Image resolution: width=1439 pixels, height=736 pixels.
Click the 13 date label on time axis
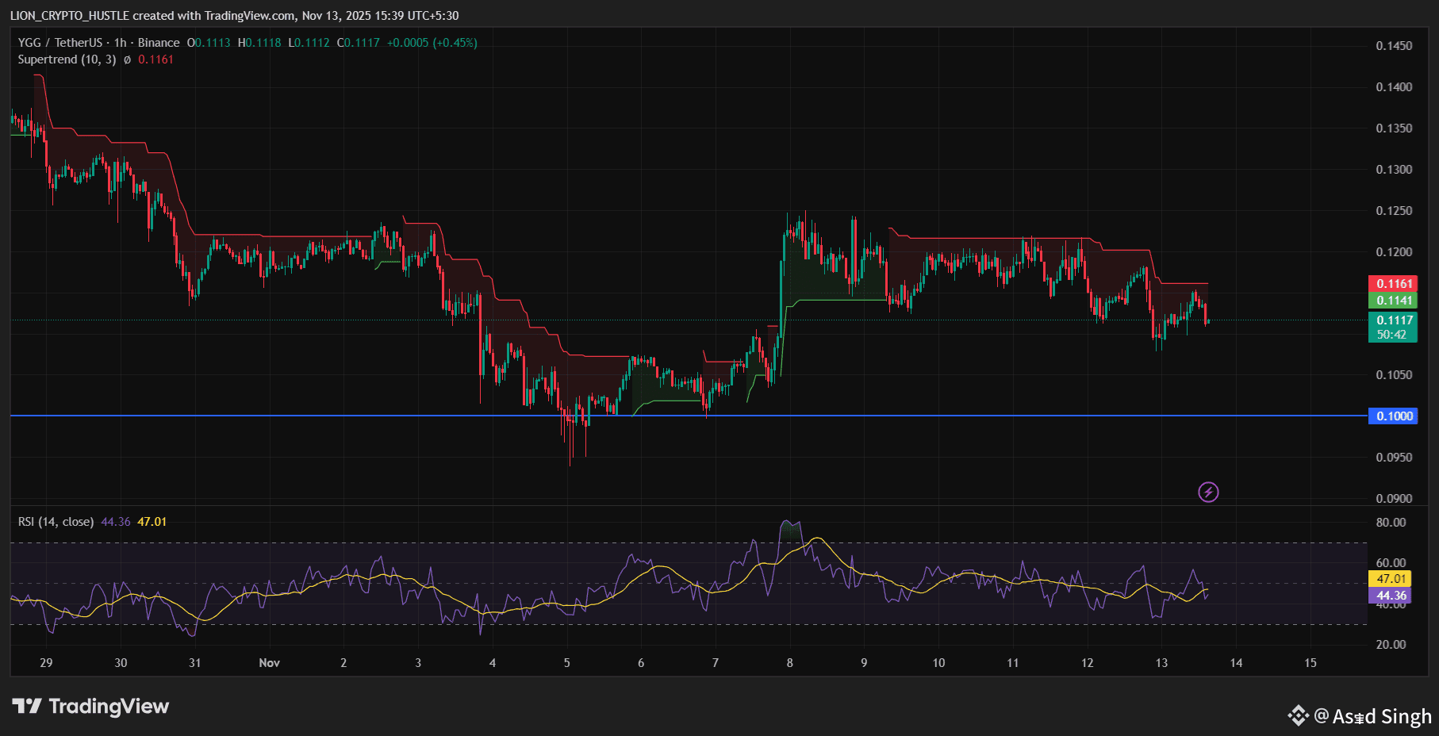[x=1161, y=663]
